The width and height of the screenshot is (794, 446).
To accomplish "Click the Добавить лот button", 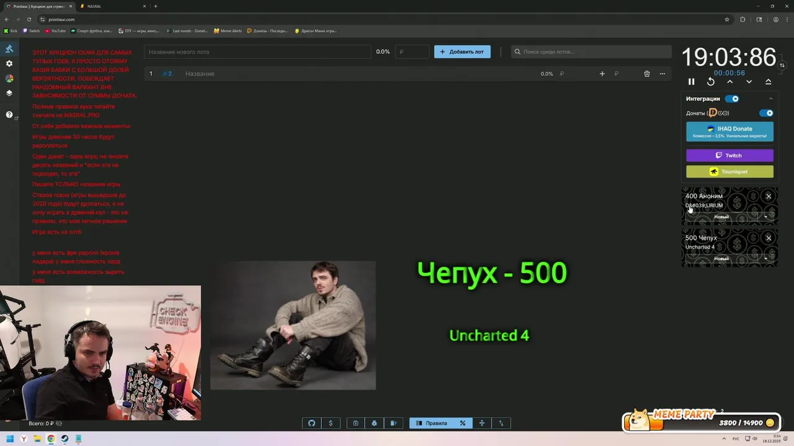I will click(x=462, y=52).
